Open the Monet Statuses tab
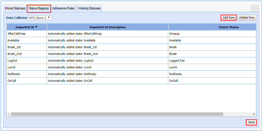262x131 pixels. coord(15,8)
